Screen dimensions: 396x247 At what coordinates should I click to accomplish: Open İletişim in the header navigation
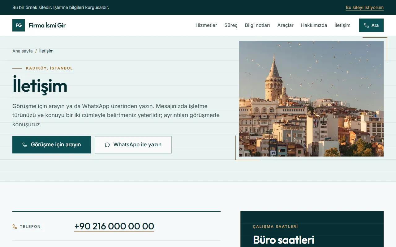[342, 25]
